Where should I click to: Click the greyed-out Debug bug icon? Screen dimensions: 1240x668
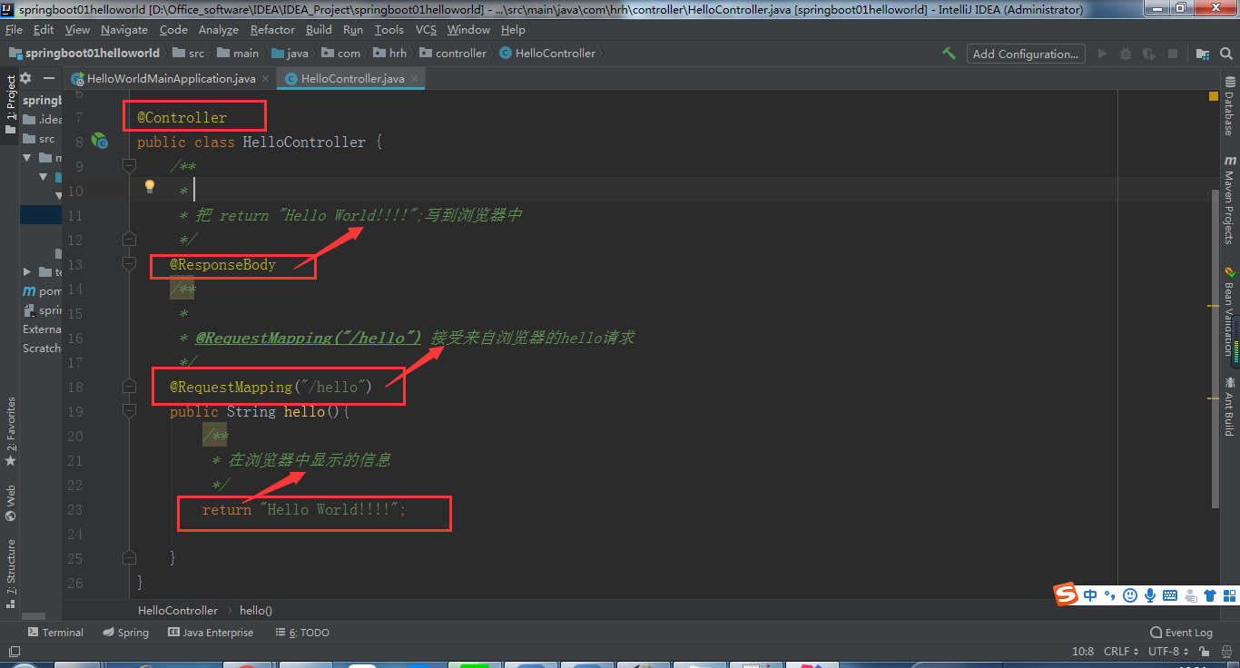(x=1126, y=54)
